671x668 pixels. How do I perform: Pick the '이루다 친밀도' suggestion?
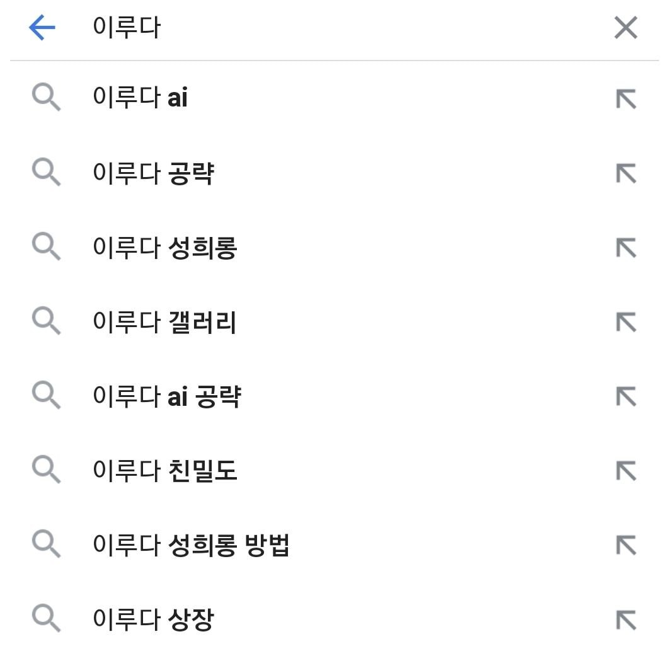click(x=165, y=471)
